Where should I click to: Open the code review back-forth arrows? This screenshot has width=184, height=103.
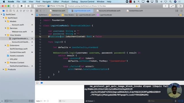tap(172, 6)
